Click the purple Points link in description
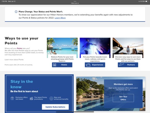This screenshot has height=113, width=150. click(19, 48)
